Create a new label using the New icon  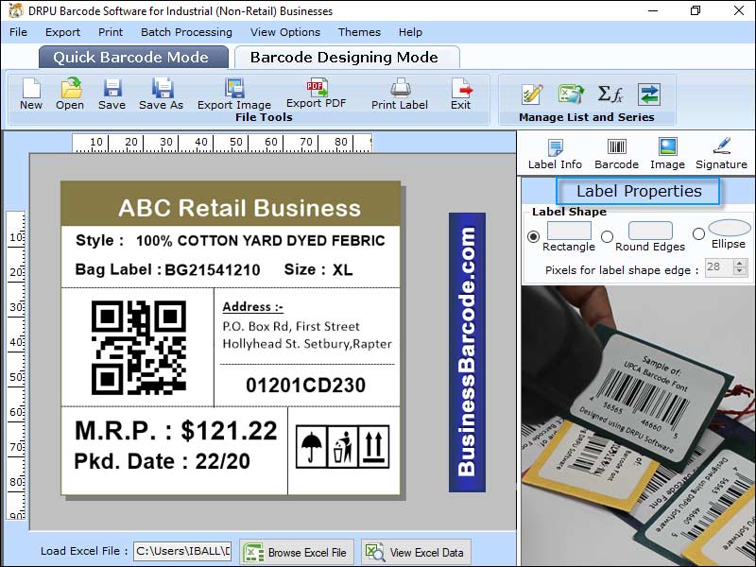pyautogui.click(x=29, y=96)
